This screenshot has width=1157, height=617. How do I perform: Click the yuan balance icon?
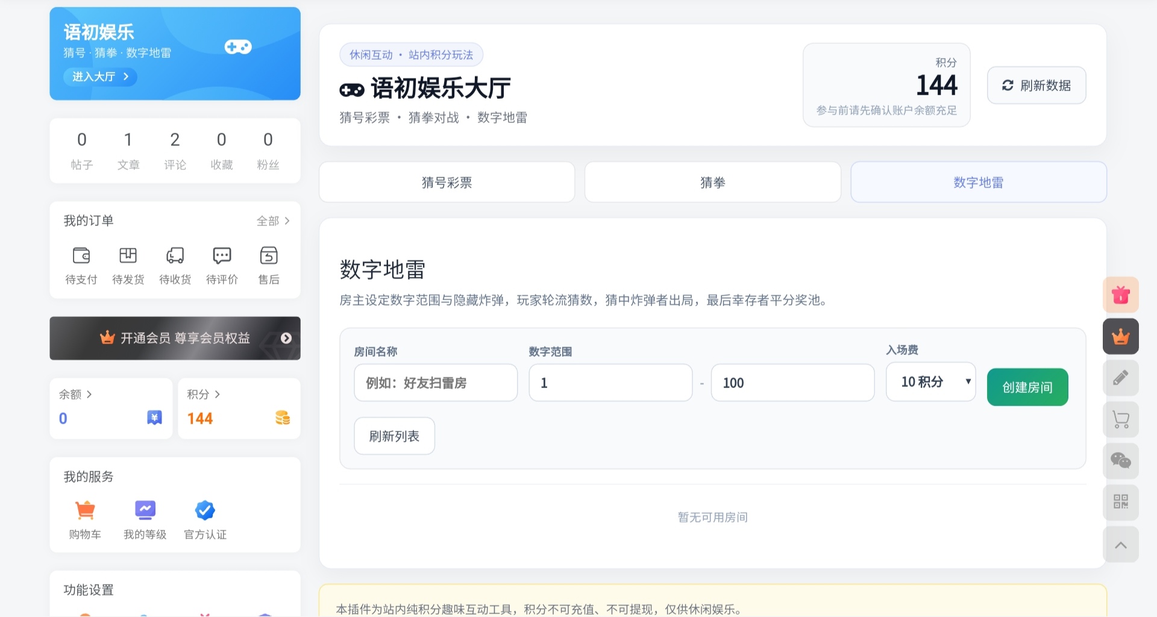(x=154, y=418)
